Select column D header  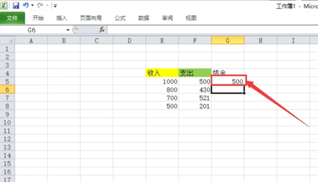(129, 40)
